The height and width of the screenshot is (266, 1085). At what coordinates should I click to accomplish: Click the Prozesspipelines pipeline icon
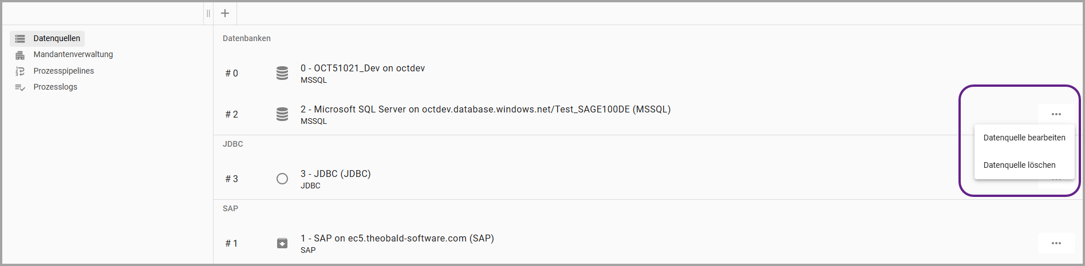point(20,71)
